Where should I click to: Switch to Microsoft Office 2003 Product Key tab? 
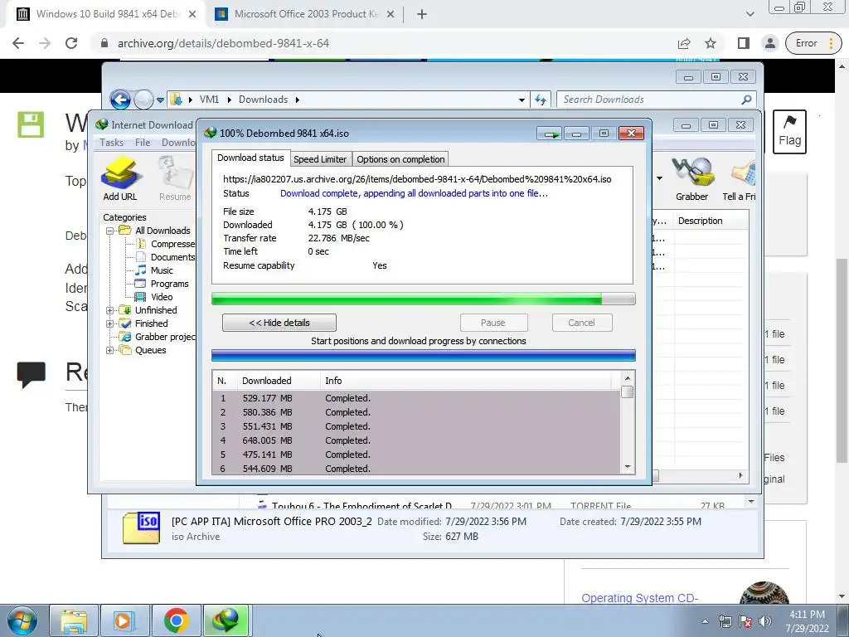pos(306,14)
